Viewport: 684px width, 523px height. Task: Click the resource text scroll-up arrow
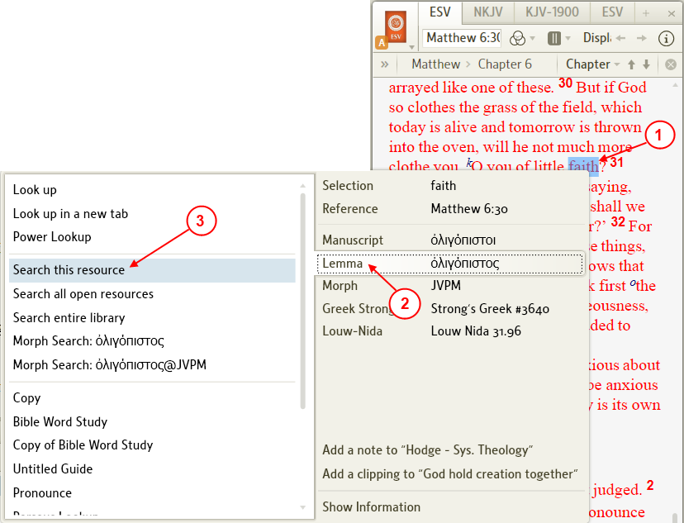676,85
